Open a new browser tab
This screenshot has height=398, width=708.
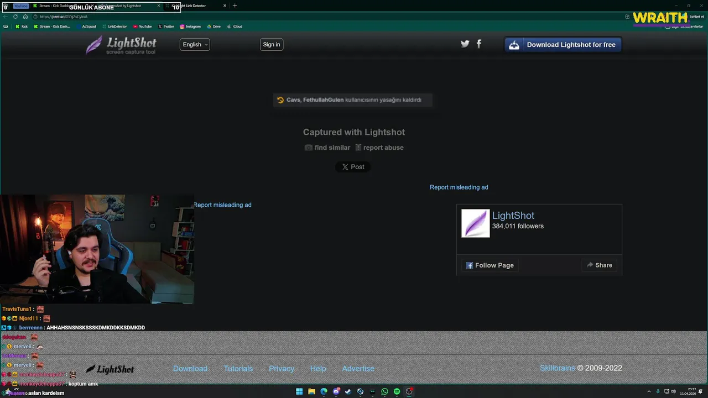235,6
